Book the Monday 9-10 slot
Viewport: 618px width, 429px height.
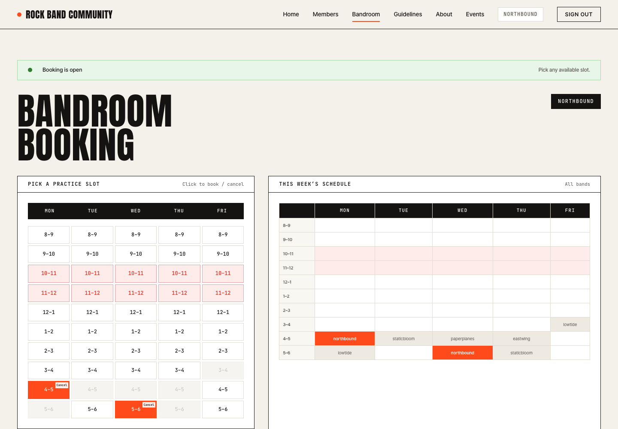(49, 254)
